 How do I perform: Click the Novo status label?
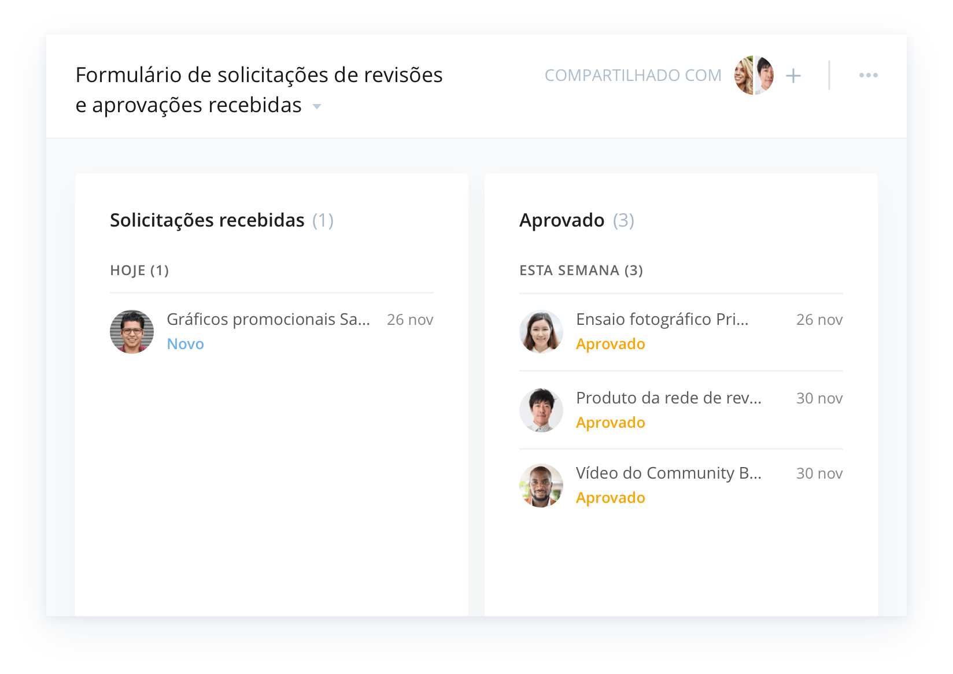[185, 344]
